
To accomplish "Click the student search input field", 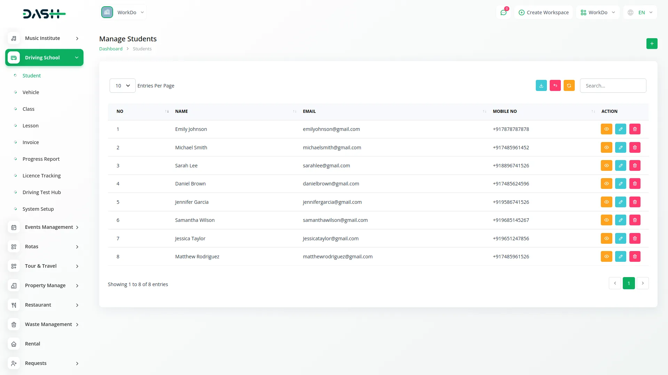I will point(613,85).
